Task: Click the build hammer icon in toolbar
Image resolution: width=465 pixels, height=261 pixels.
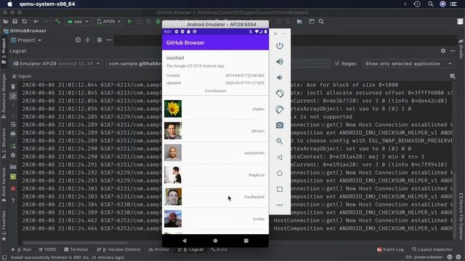Action: click(x=57, y=22)
